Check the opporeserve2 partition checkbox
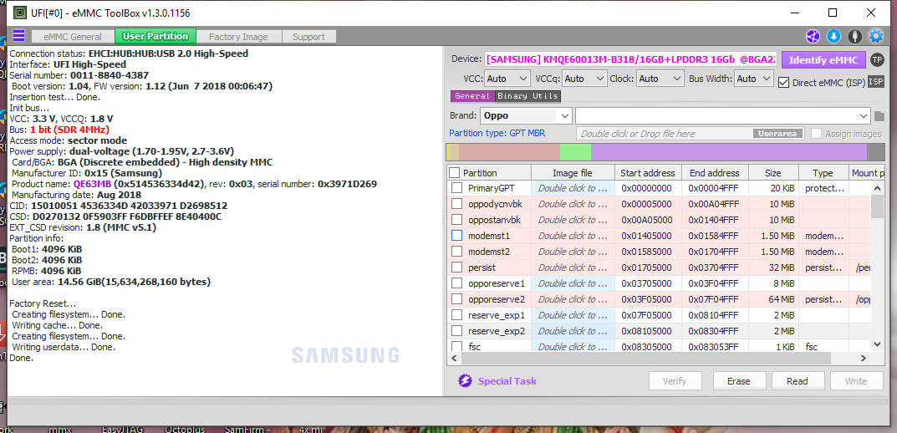 (456, 298)
